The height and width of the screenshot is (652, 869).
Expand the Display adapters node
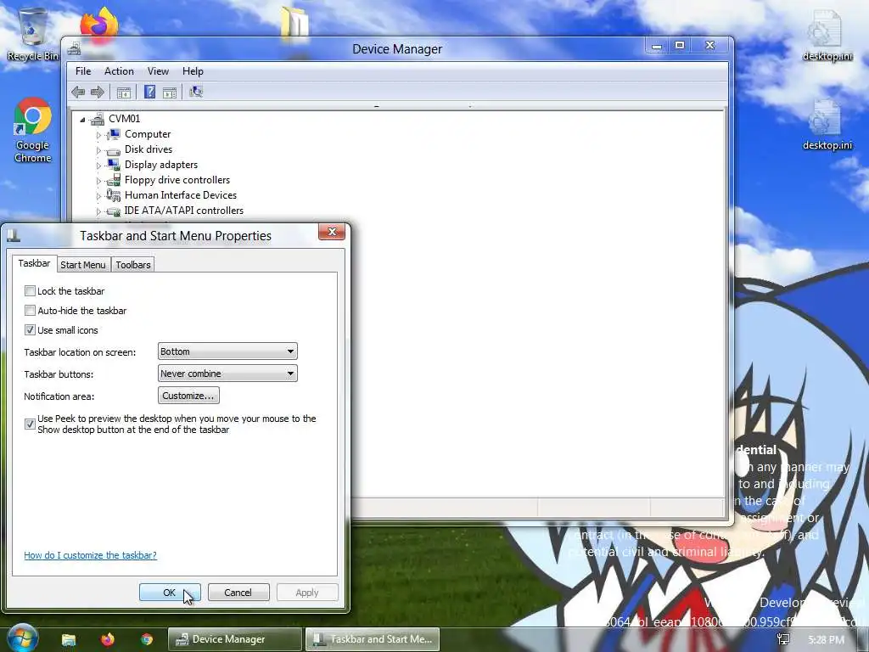click(x=98, y=166)
